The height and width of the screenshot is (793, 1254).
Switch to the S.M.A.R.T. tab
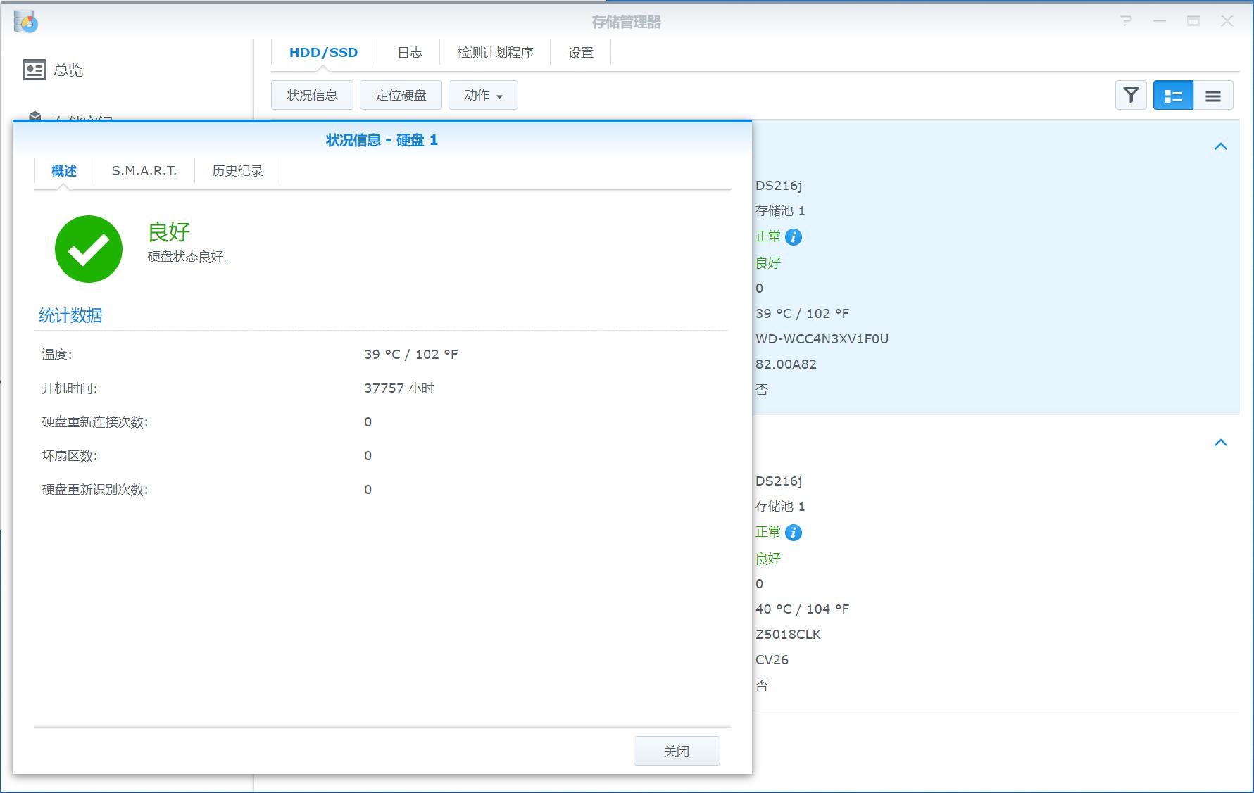coord(144,170)
